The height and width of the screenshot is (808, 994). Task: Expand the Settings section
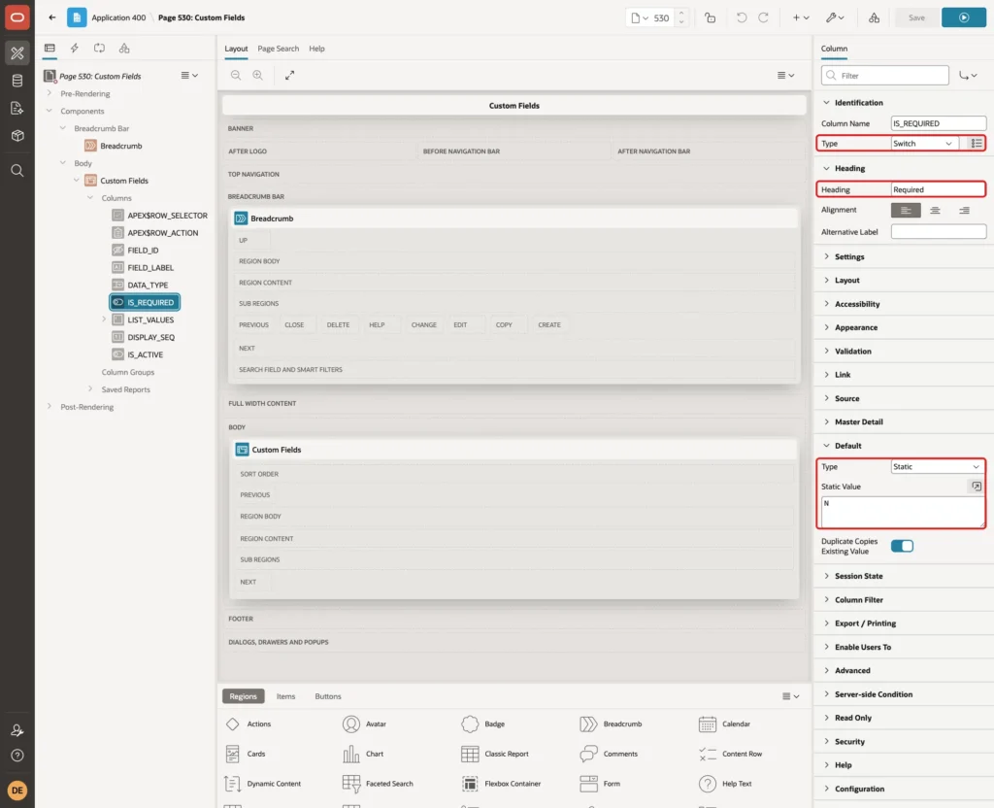tap(848, 256)
